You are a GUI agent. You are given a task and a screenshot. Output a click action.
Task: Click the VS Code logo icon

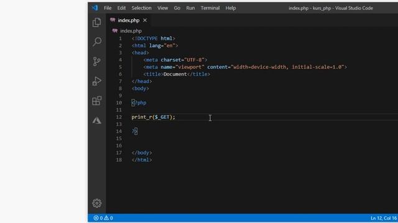pos(95,8)
